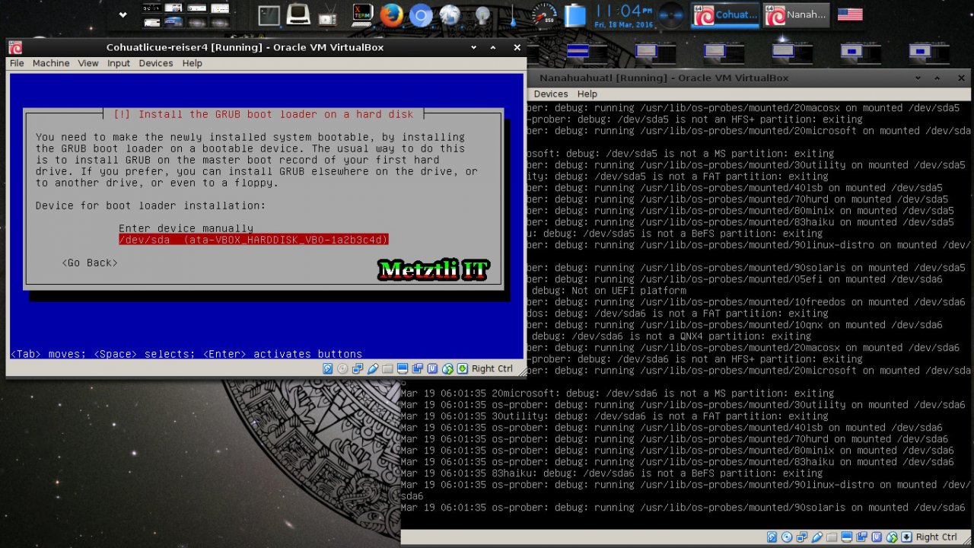Open Devices menu in Cohuatlicue-reiser4 window

tap(156, 63)
